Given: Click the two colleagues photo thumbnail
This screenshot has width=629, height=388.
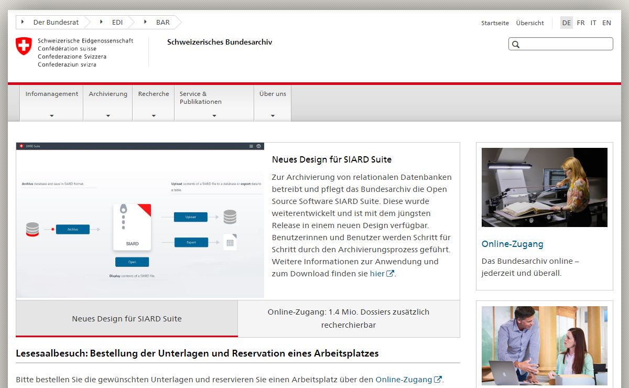Looking at the screenshot, I should pos(545,346).
